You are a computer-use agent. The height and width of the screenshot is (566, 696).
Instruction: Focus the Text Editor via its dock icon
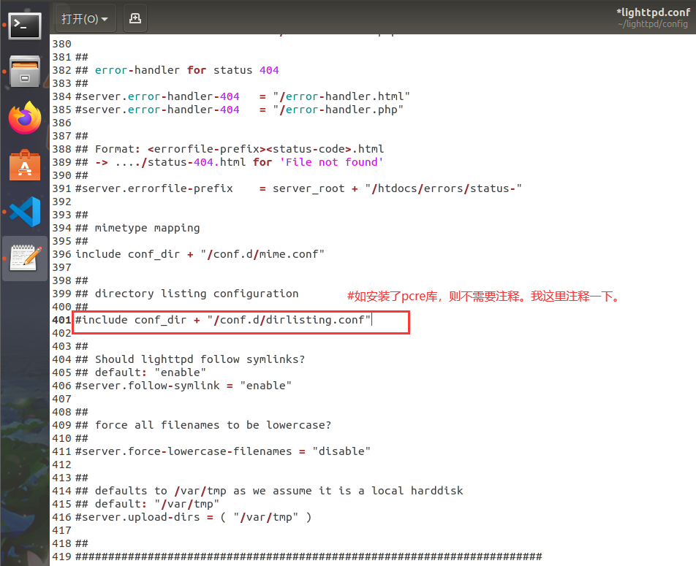pyautogui.click(x=24, y=258)
